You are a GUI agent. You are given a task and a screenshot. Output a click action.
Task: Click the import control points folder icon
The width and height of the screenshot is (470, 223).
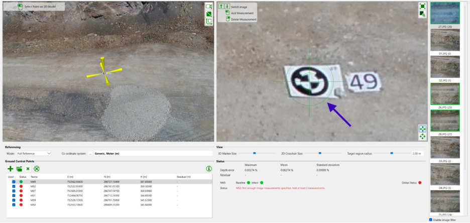point(19,169)
